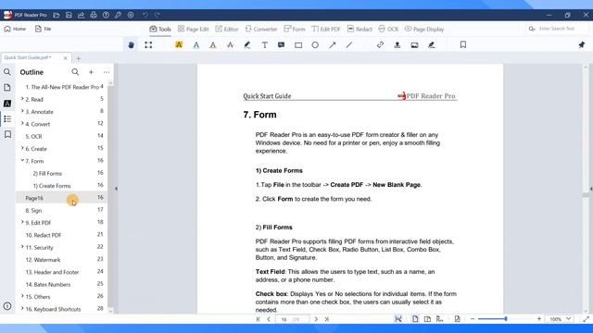Click the Home button

(15, 29)
